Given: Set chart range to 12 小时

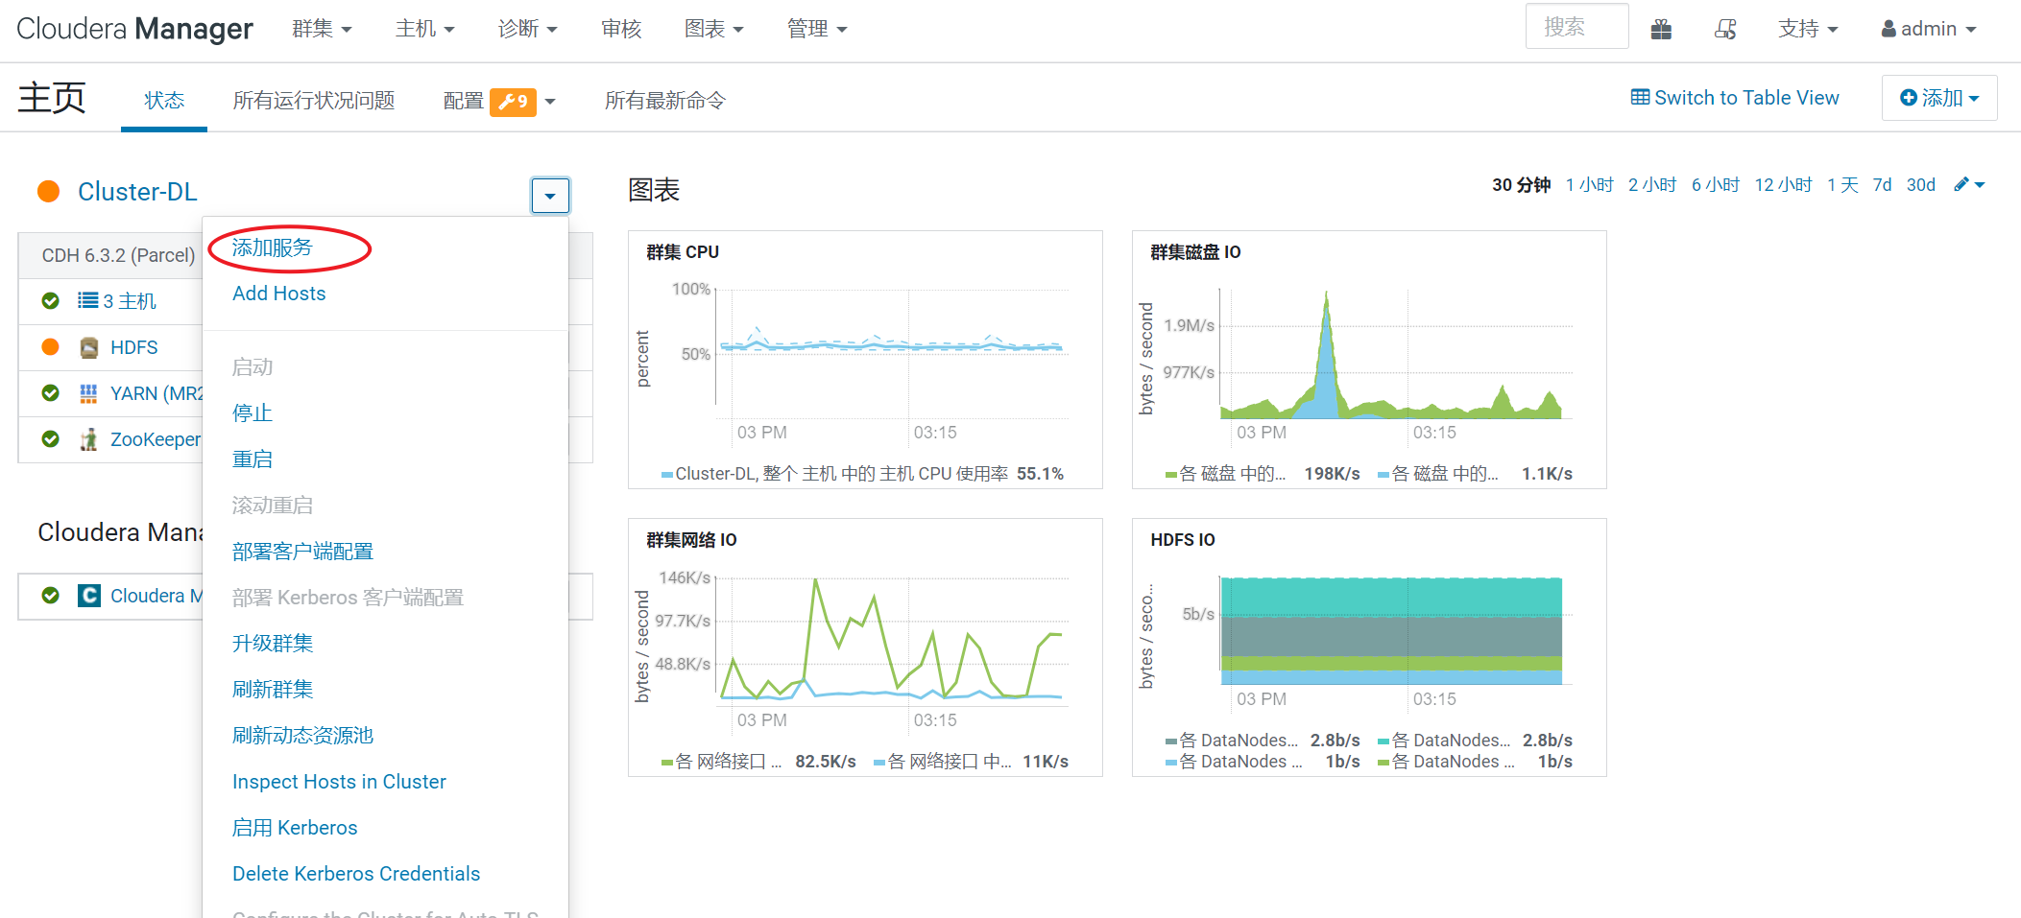Looking at the screenshot, I should click(1783, 184).
